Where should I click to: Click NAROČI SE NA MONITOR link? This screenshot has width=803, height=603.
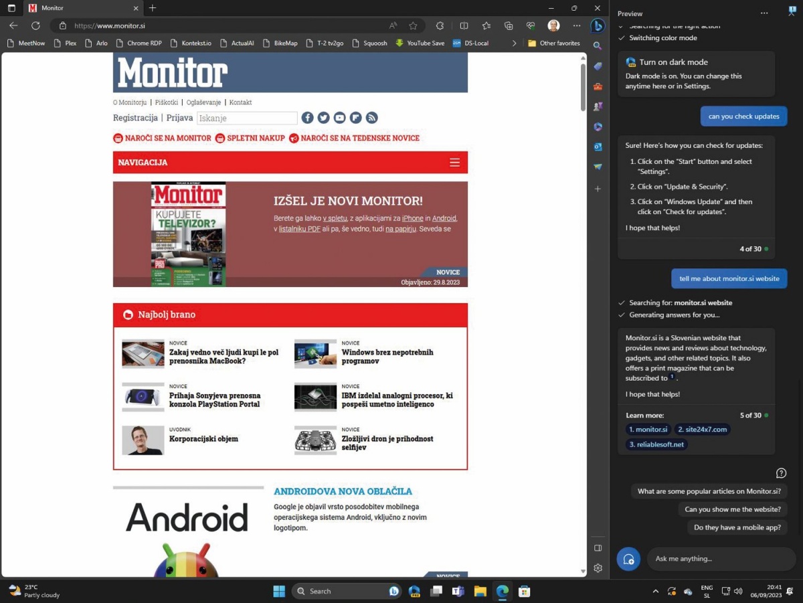[162, 139]
